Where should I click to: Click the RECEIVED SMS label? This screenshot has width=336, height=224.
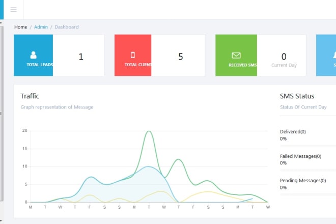(x=242, y=65)
